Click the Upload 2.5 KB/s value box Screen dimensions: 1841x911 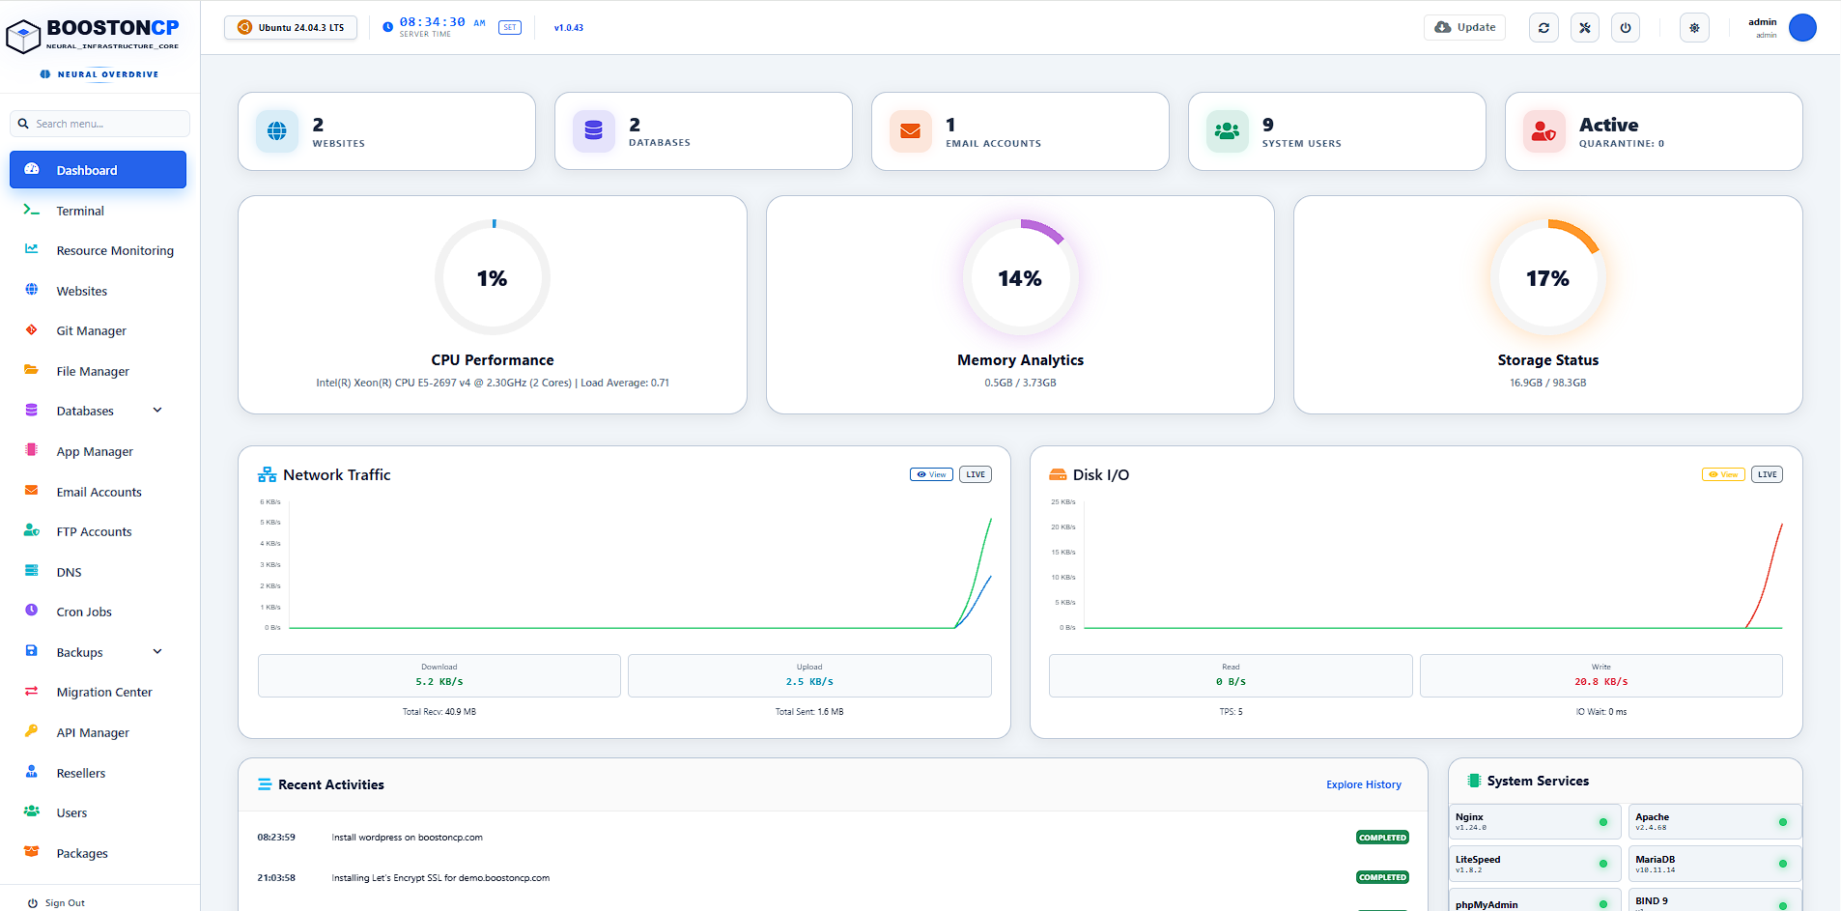pos(809,675)
